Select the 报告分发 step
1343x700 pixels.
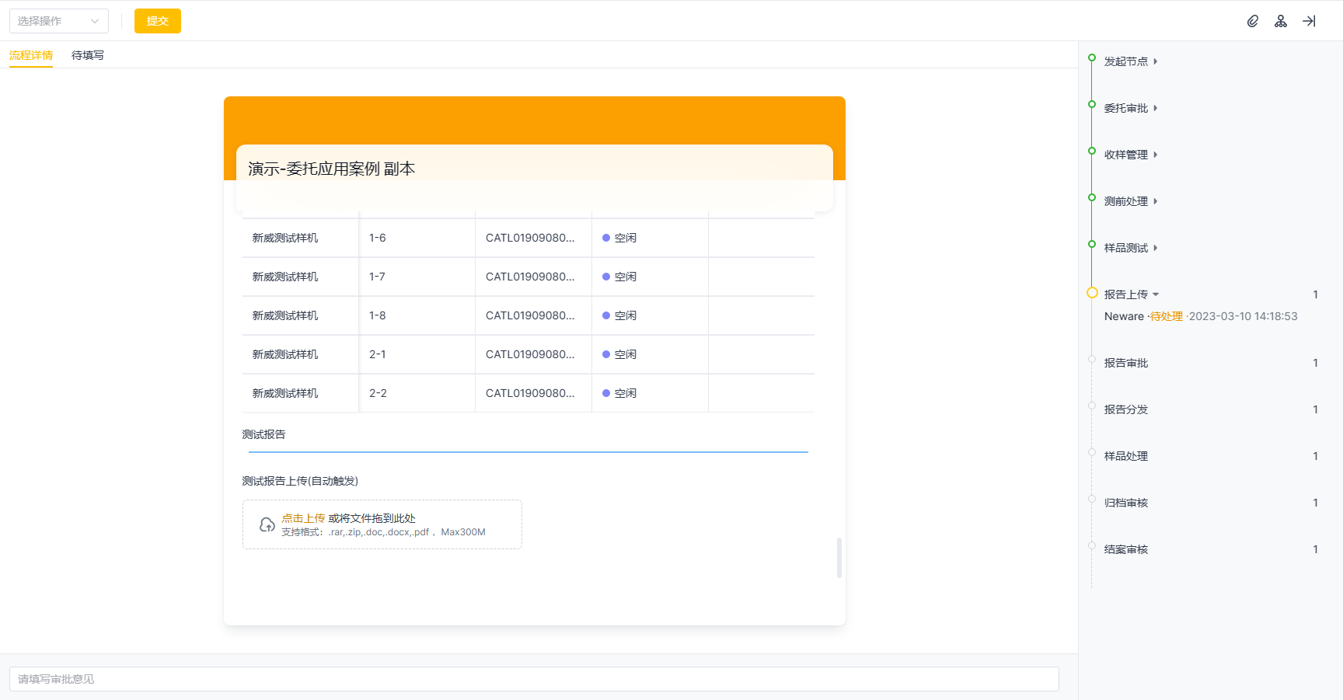tap(1126, 409)
